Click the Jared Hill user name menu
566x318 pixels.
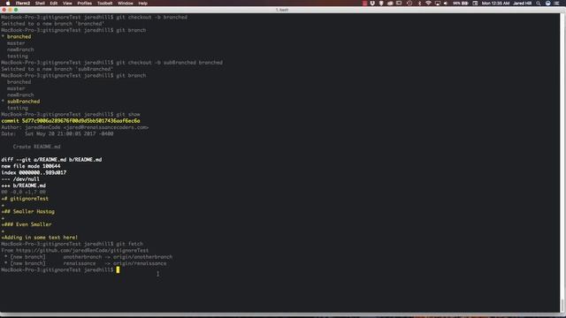pos(522,4)
